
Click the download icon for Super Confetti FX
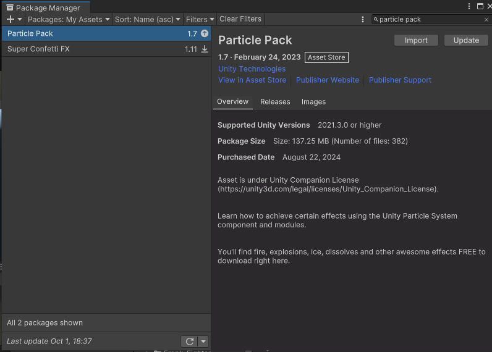click(x=205, y=49)
